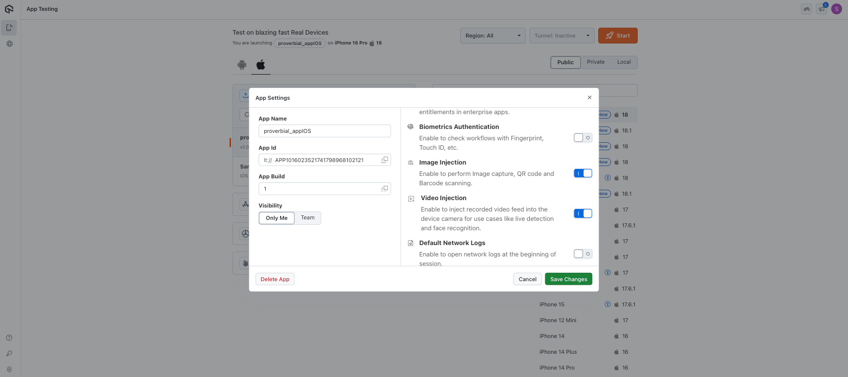The width and height of the screenshot is (848, 377).
Task: Open the globe icon in left sidebar
Action: [x=9, y=44]
